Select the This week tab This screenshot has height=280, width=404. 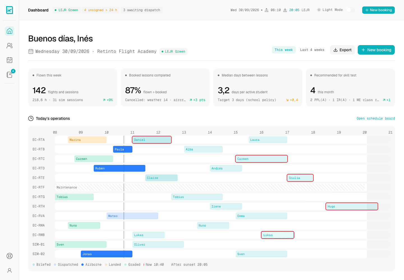click(284, 50)
